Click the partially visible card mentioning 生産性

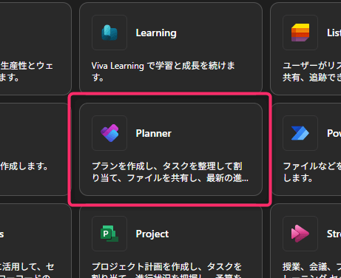point(36,49)
